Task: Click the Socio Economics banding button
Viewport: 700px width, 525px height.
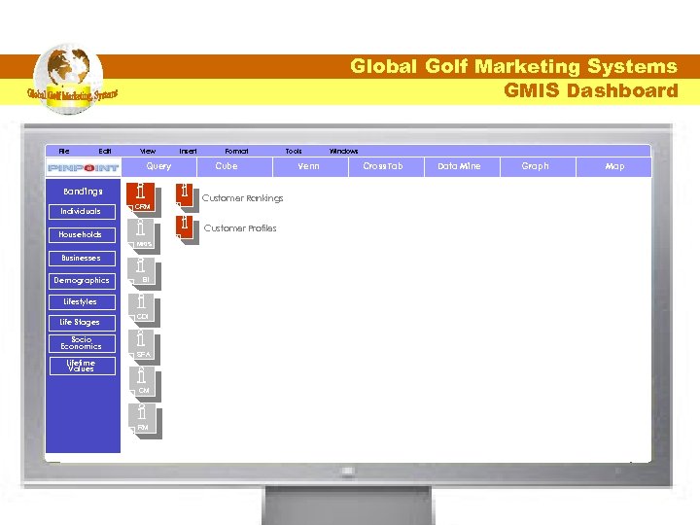Action: [x=82, y=343]
